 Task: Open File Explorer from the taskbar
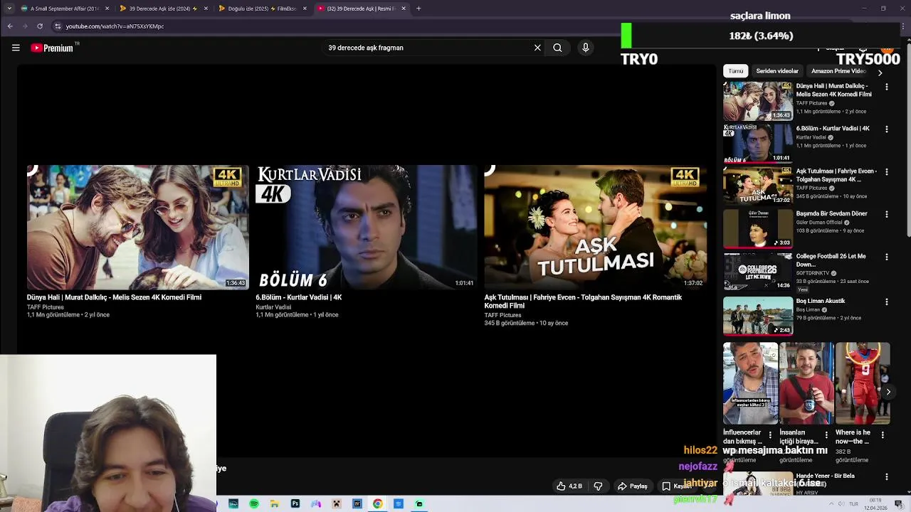275,503
